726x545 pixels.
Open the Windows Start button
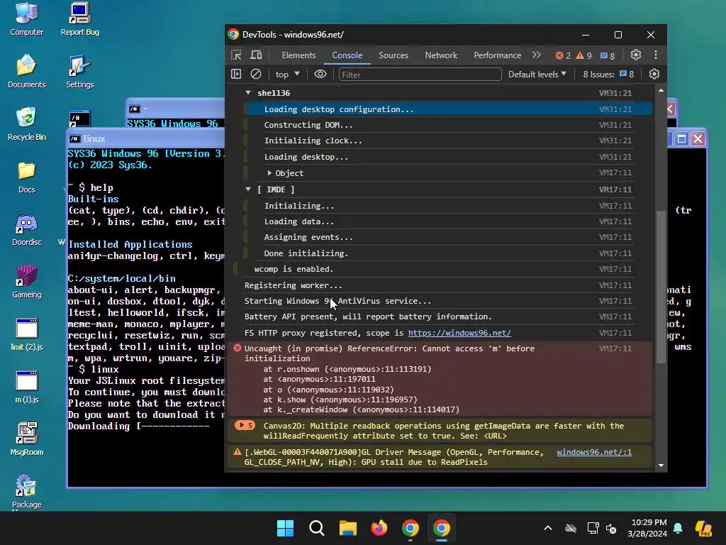point(285,528)
